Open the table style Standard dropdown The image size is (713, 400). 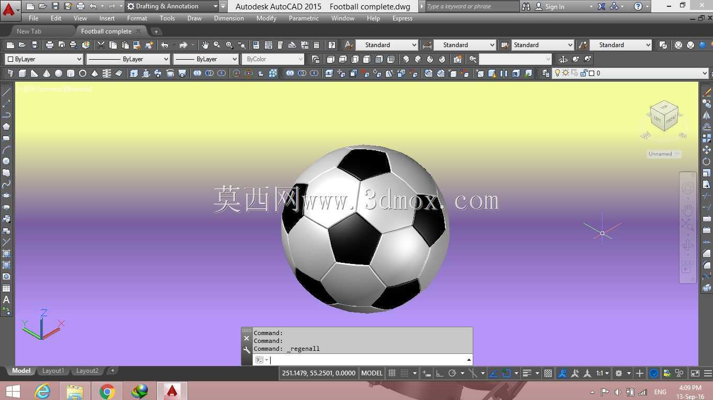coord(543,45)
